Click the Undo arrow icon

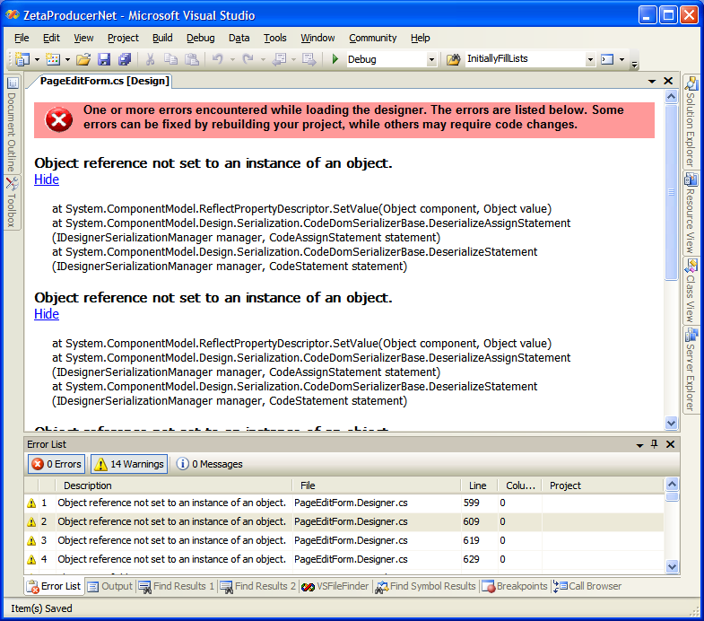point(218,59)
